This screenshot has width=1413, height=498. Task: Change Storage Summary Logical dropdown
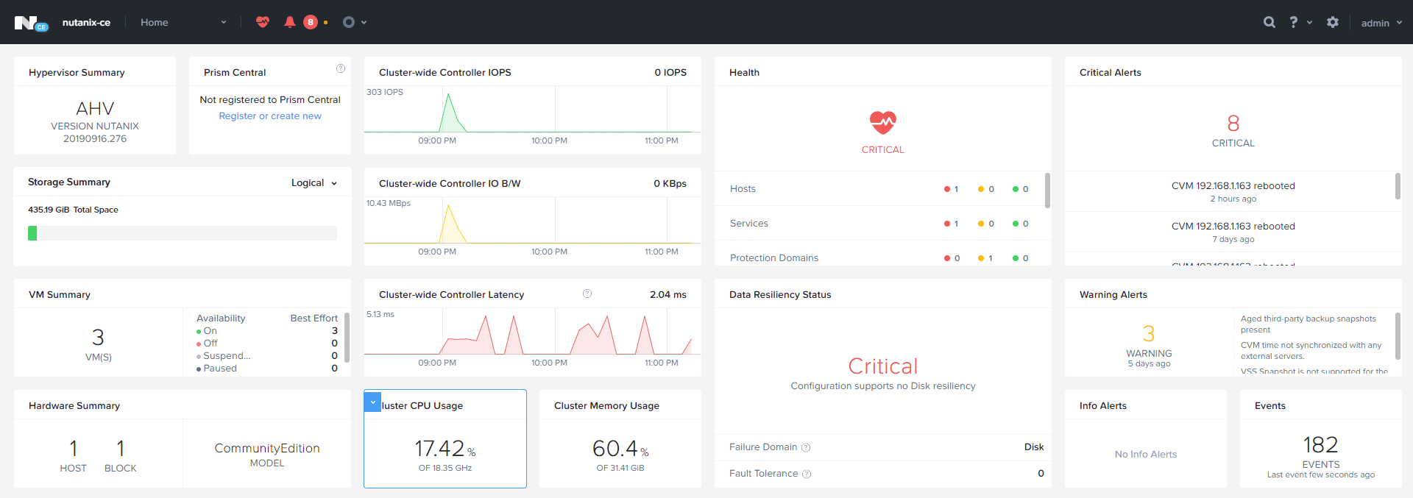point(314,182)
